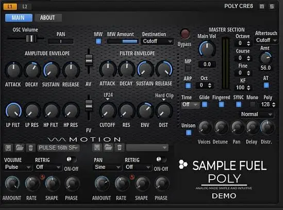Viewport: 283px width, 210px height.
Task: Toggle the Glide checkbox
Action: click(205, 104)
